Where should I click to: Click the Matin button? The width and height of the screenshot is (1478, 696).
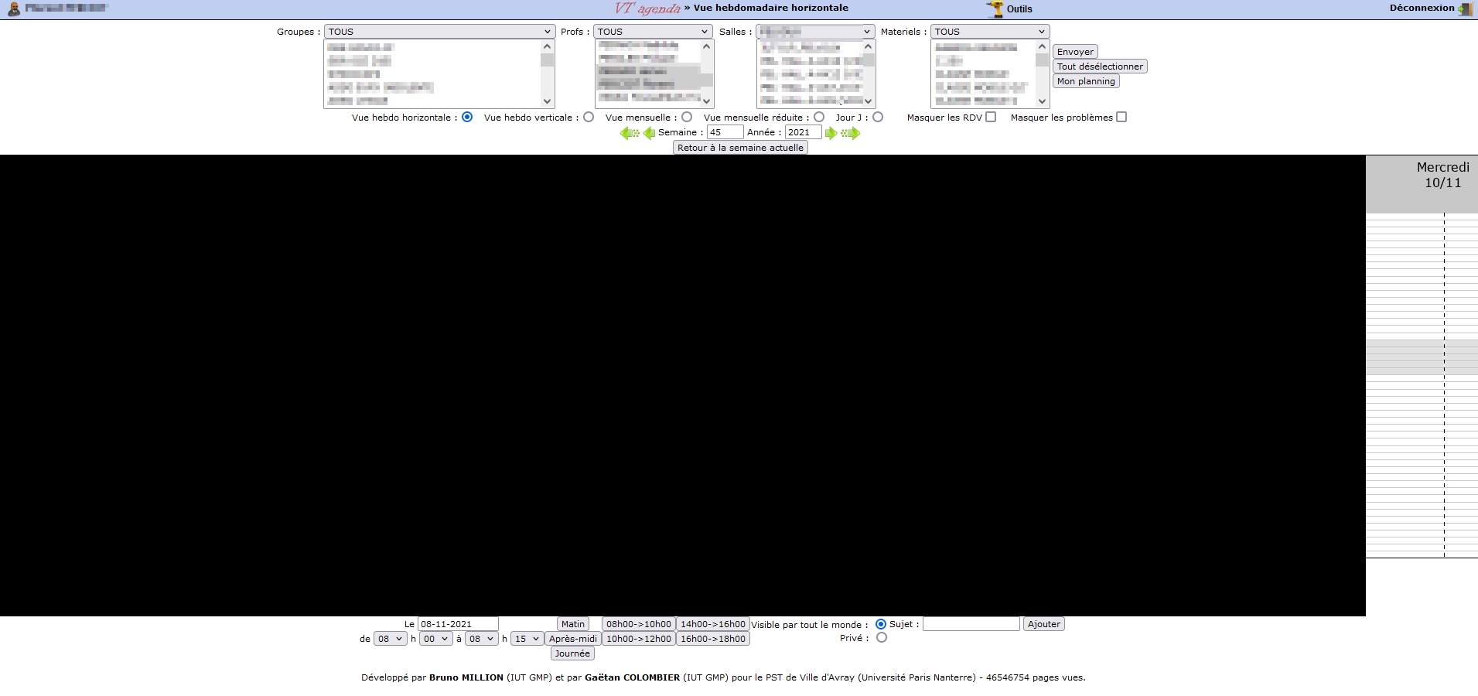pyautogui.click(x=573, y=624)
